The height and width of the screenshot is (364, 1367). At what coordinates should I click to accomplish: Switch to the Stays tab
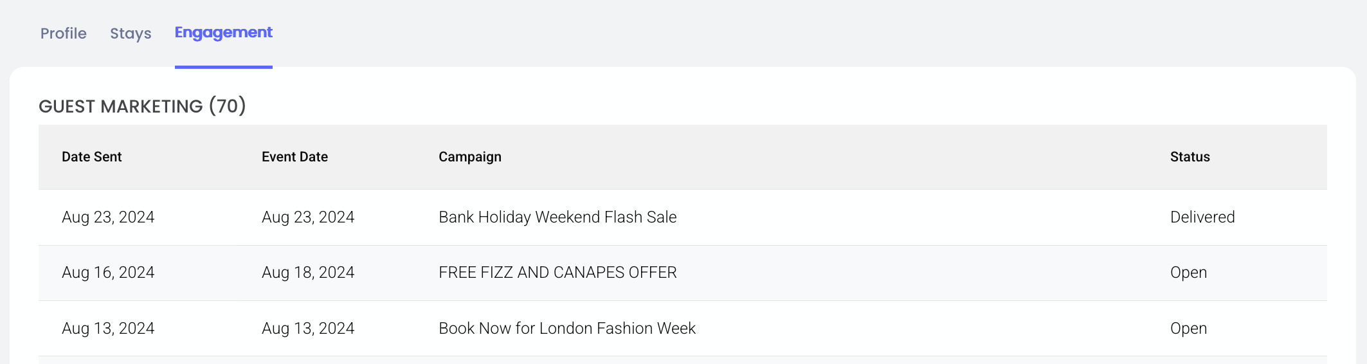[x=131, y=33]
